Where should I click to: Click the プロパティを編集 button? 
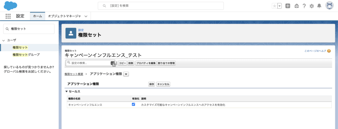tap(146, 63)
